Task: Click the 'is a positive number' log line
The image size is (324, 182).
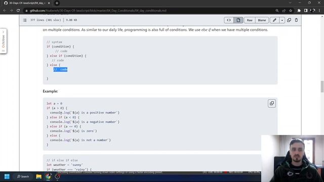Action: tap(85, 113)
